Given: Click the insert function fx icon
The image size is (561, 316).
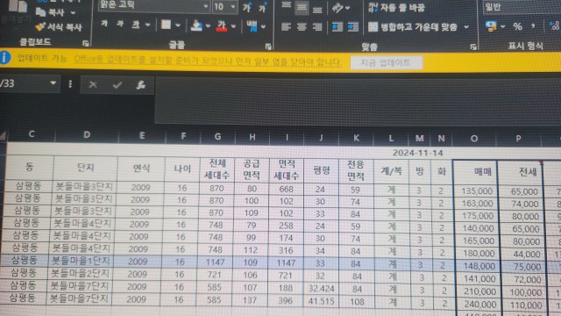Looking at the screenshot, I should pos(140,85).
